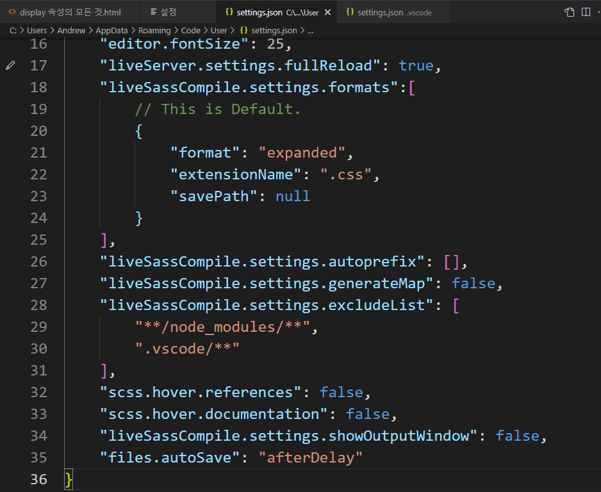Click the settings.json breadcrumb item

tap(274, 31)
